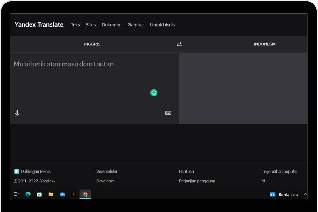Click the green Grammarly icon
The height and width of the screenshot is (212, 318).
154,93
